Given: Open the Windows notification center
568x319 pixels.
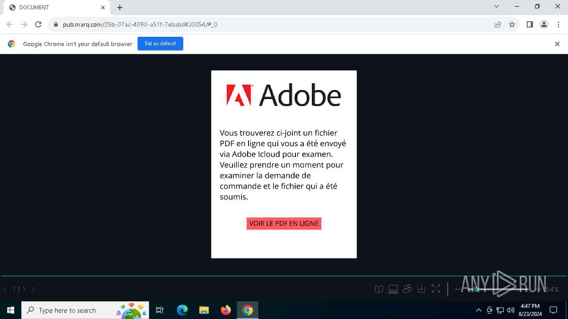Looking at the screenshot, I should [x=553, y=310].
